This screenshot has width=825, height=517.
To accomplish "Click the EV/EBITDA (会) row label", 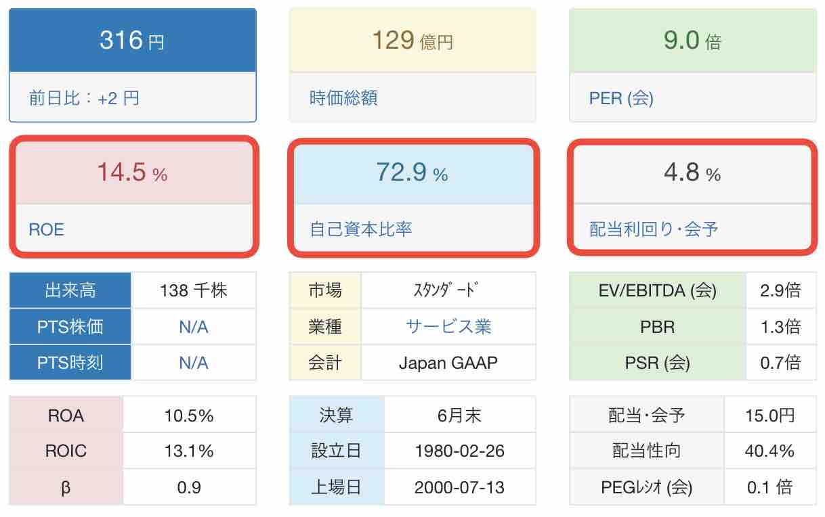I will [x=657, y=290].
